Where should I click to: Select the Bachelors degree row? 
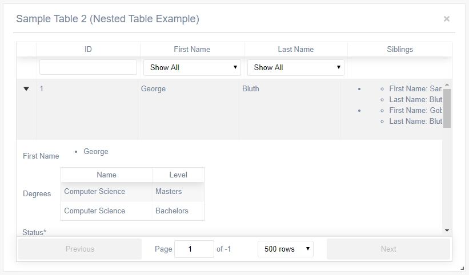[132, 211]
